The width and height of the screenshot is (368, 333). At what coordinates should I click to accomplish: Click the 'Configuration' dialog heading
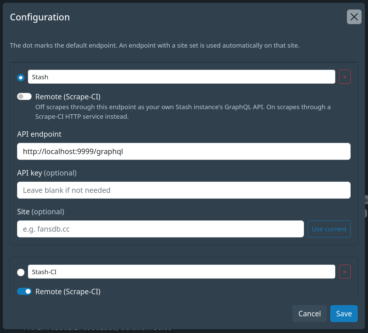40,17
